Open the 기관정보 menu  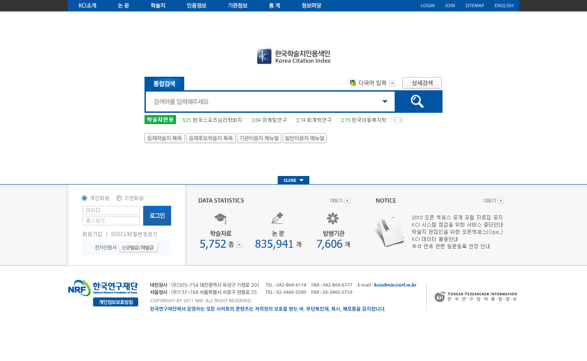[x=238, y=5]
